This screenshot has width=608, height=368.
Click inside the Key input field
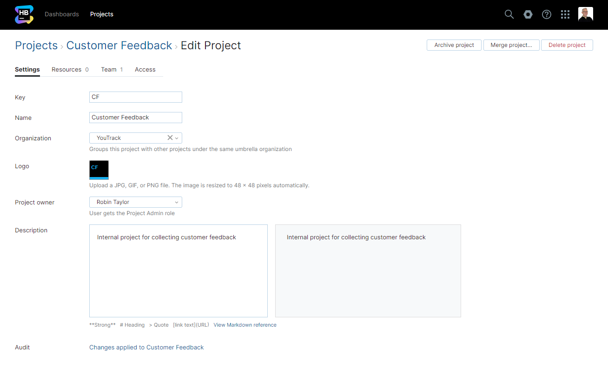point(135,97)
